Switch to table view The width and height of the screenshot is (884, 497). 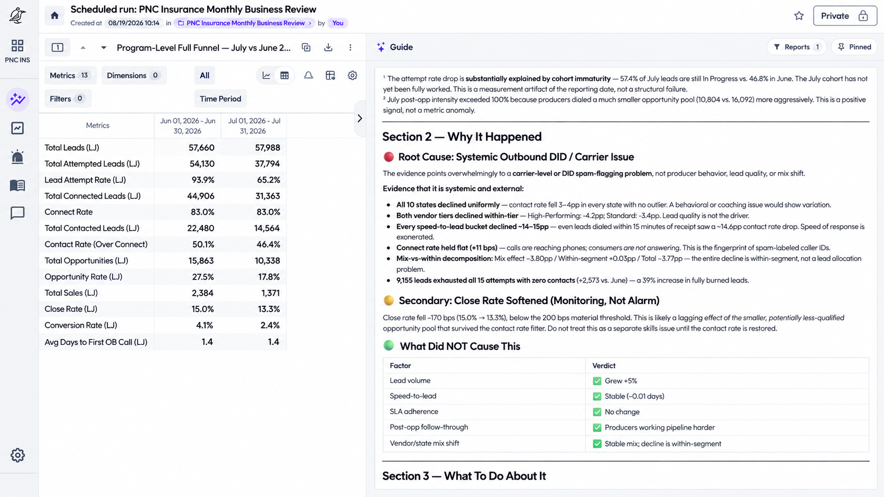pyautogui.click(x=284, y=76)
